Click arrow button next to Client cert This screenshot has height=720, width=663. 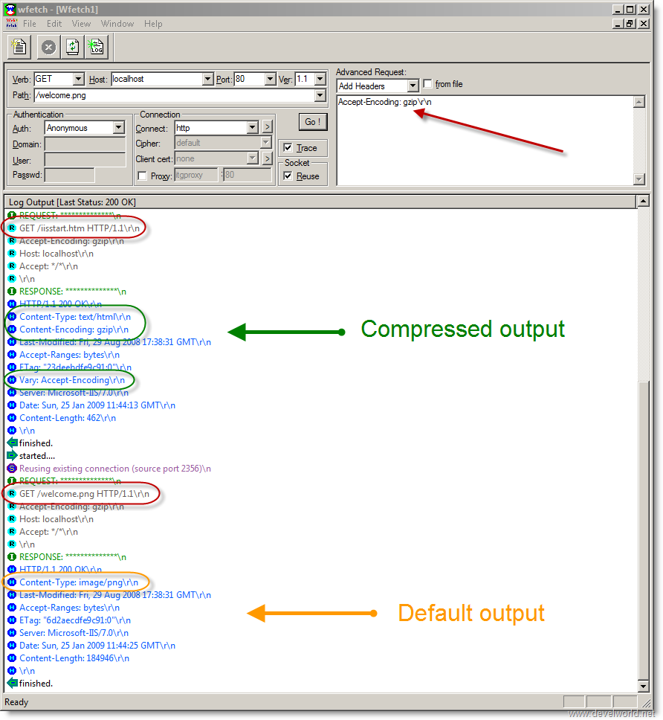(x=268, y=158)
